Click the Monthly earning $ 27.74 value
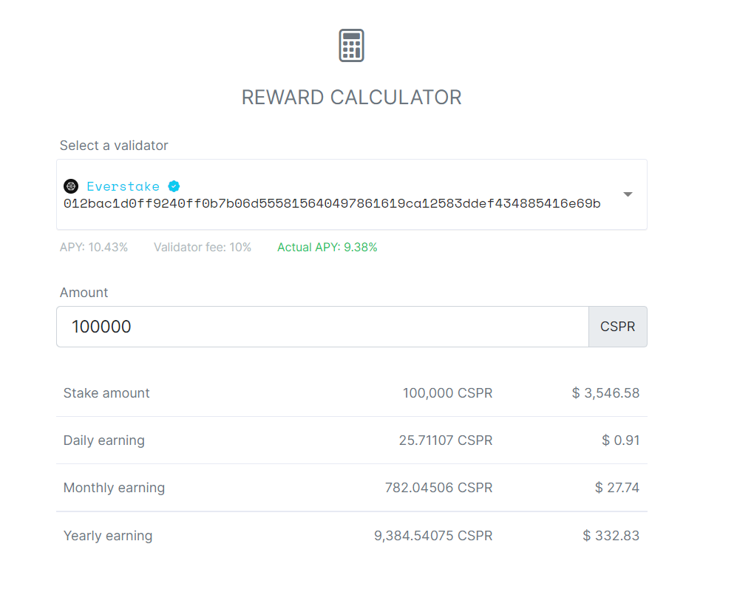 point(617,488)
